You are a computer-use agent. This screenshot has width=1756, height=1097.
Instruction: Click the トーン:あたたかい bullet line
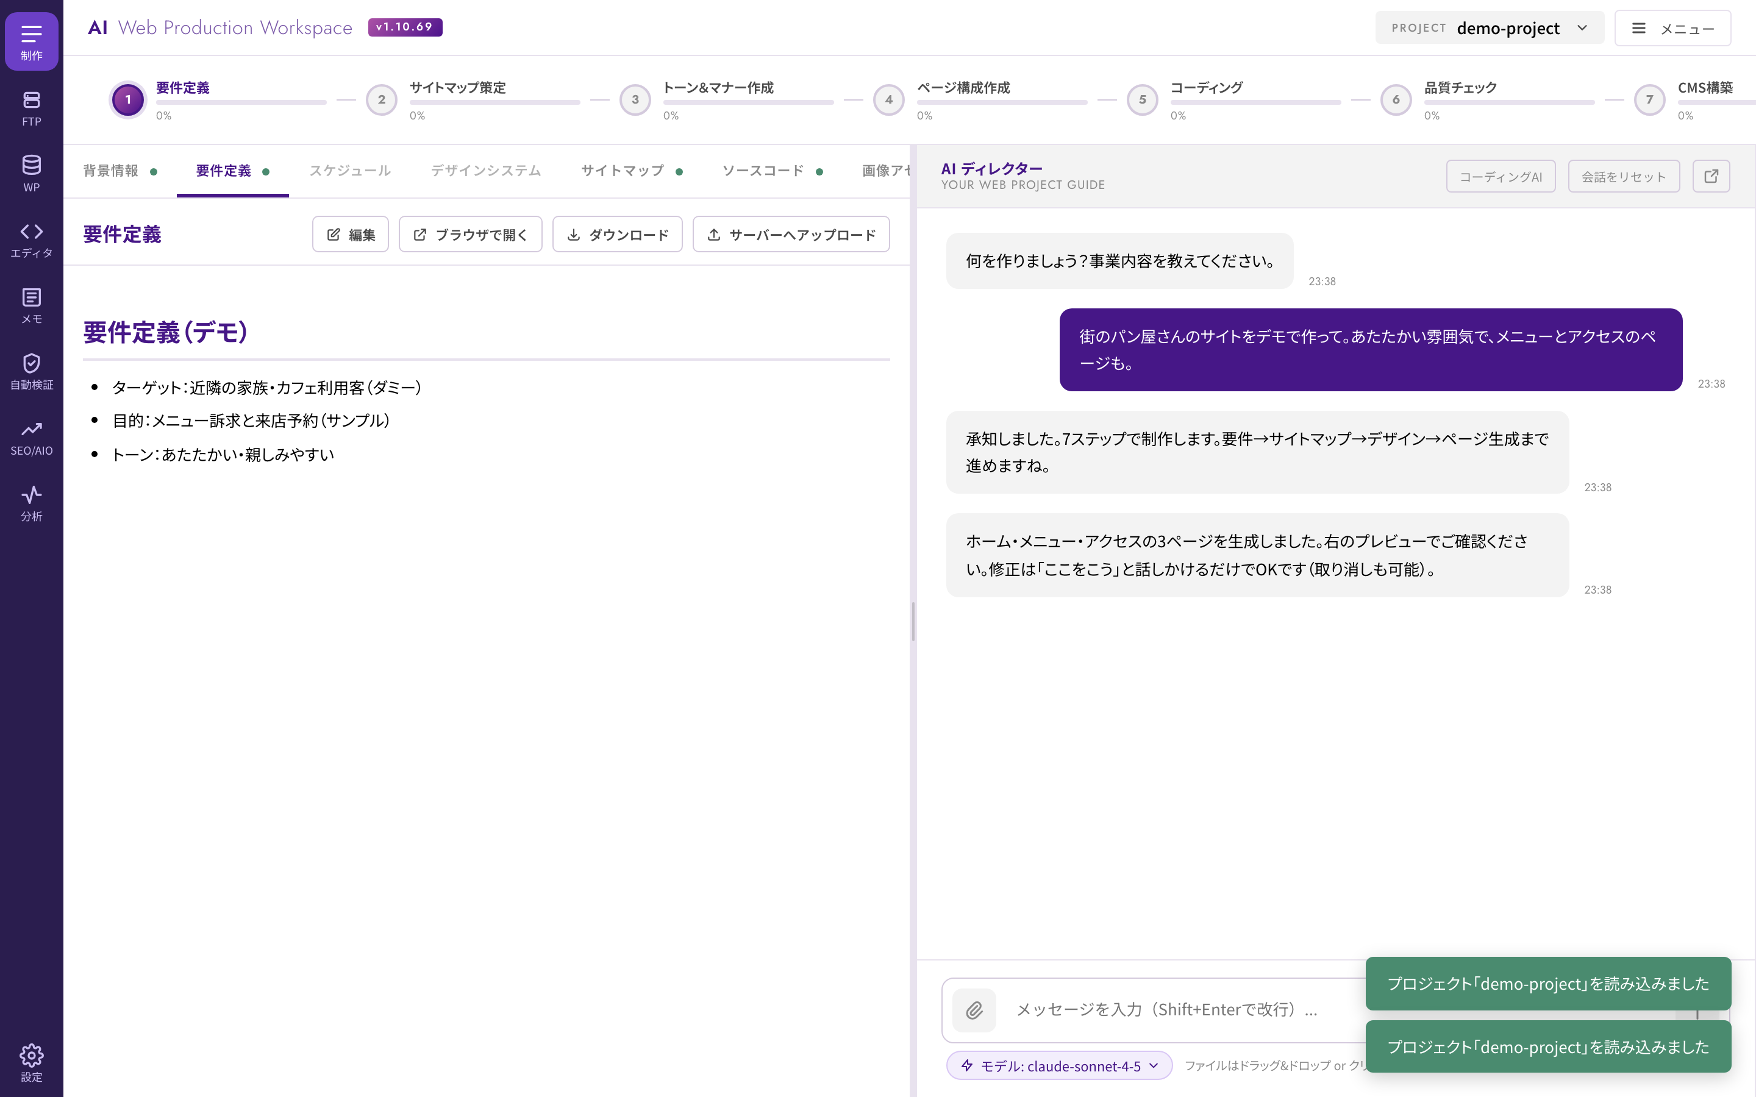(223, 454)
